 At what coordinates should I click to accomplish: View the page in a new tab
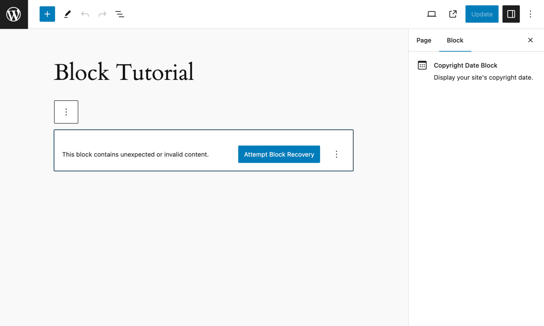click(x=453, y=14)
